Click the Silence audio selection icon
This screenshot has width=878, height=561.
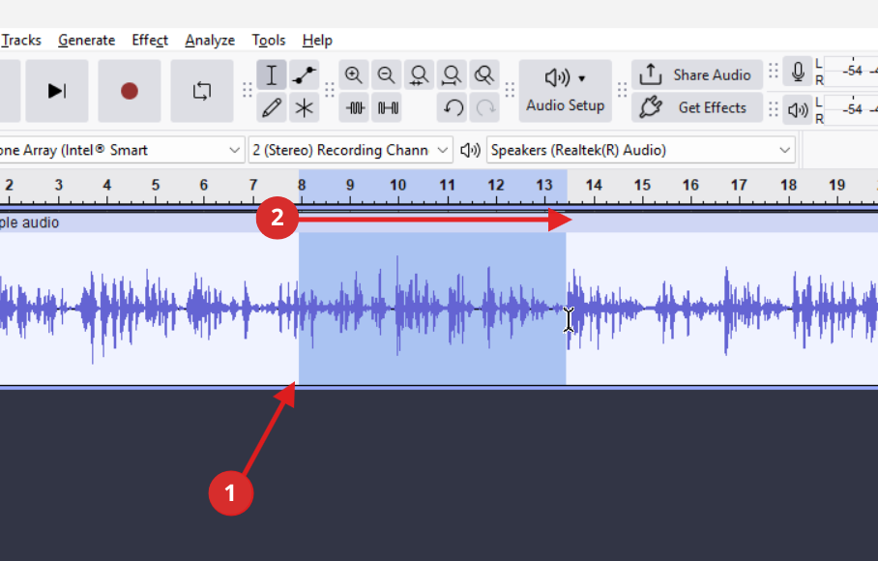pos(388,107)
